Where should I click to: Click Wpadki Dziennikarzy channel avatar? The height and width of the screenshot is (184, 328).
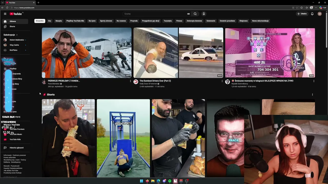228,82
